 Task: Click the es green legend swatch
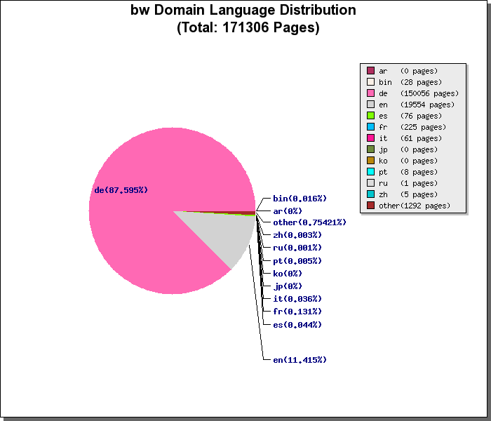(370, 116)
